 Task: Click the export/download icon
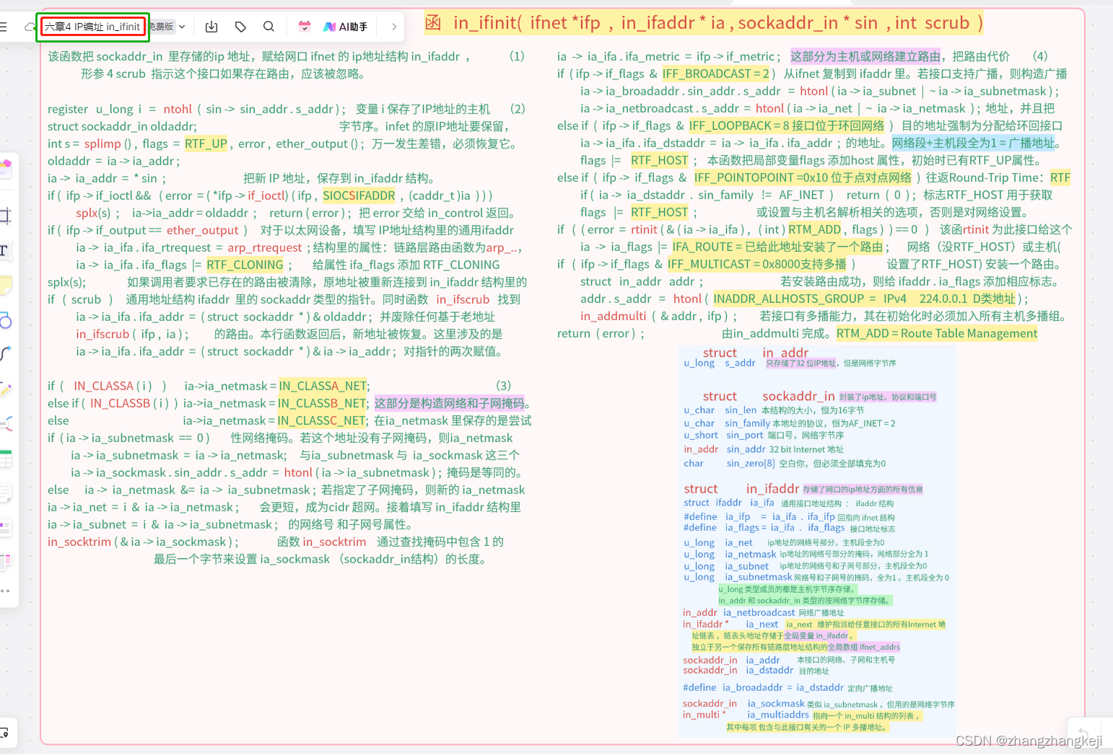pyautogui.click(x=211, y=27)
